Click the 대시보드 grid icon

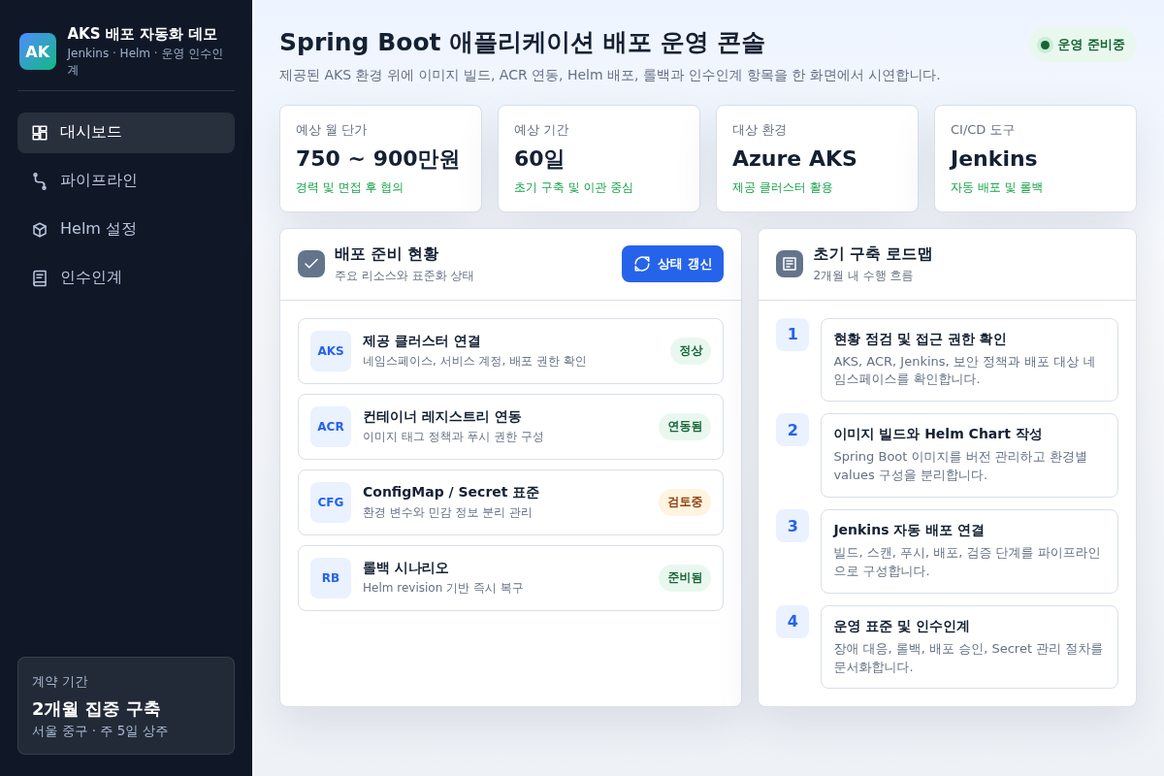click(x=40, y=133)
